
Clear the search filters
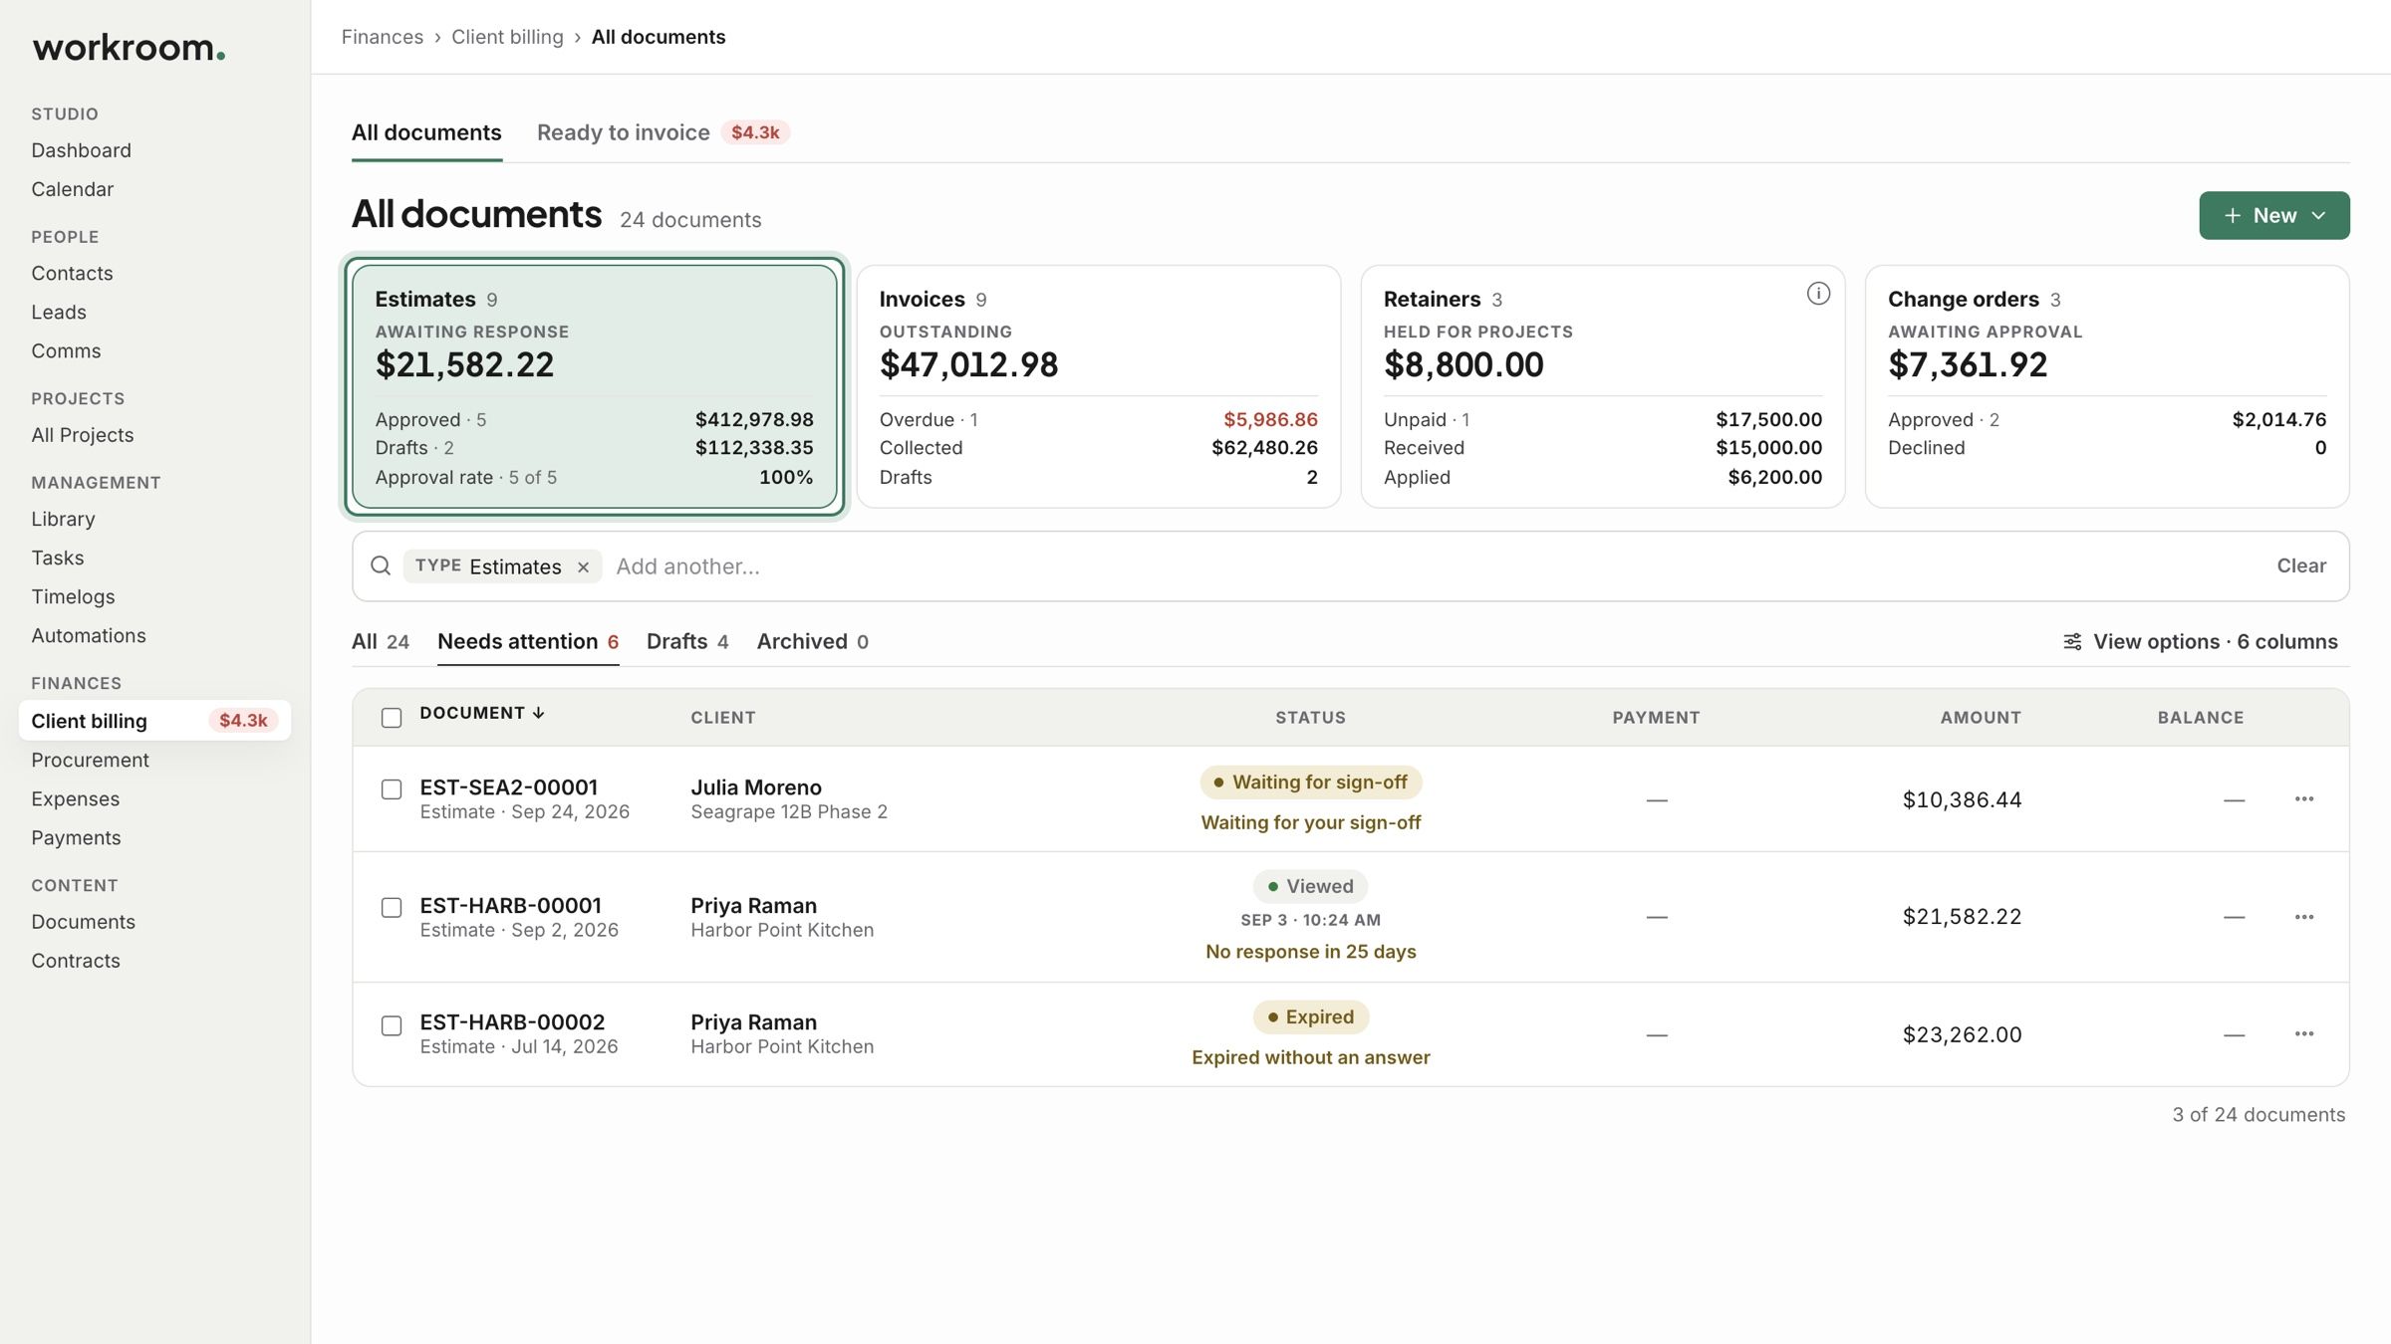(x=2301, y=565)
